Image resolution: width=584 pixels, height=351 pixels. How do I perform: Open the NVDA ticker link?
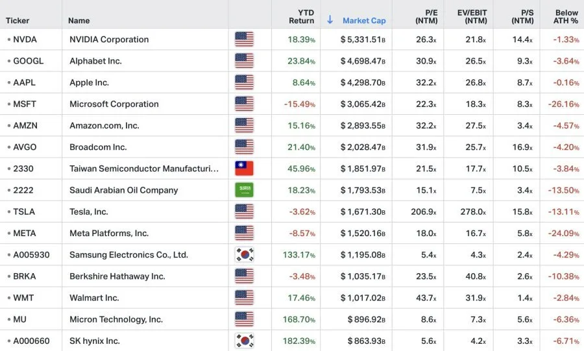25,40
